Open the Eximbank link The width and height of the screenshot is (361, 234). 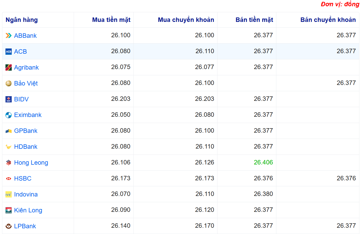(x=28, y=115)
